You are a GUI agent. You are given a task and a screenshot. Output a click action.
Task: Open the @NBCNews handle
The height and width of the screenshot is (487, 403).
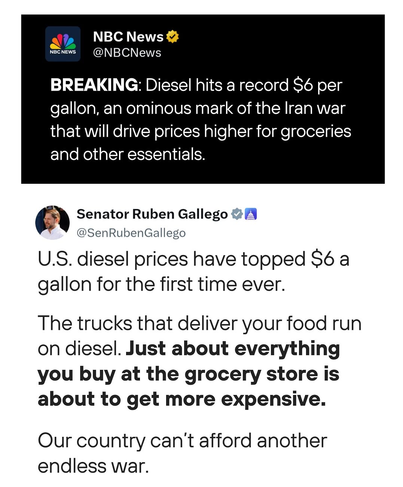point(127,53)
